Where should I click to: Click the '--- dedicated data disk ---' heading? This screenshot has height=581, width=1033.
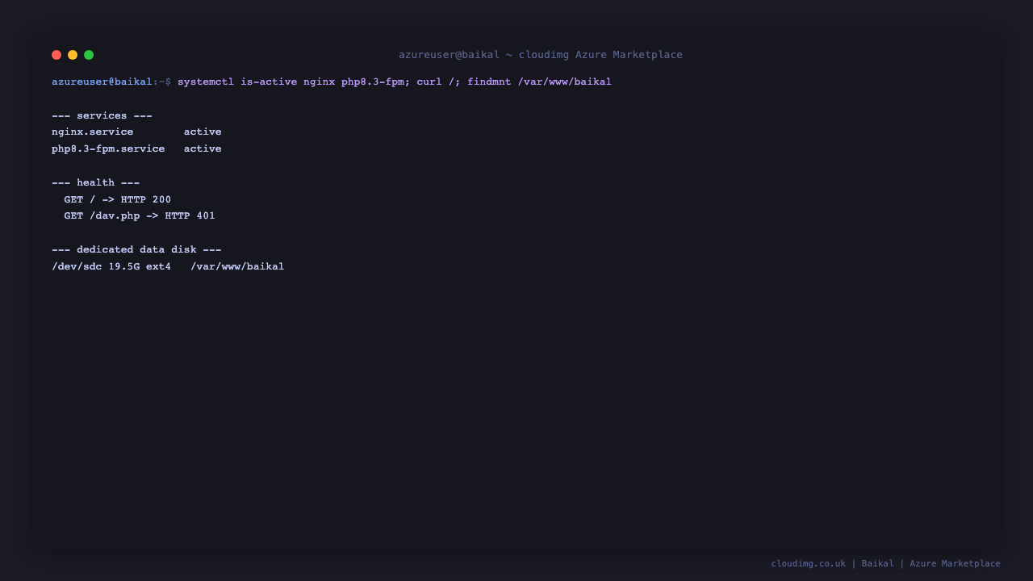(x=136, y=249)
